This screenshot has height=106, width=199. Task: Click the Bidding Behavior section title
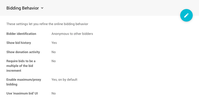click(23, 8)
